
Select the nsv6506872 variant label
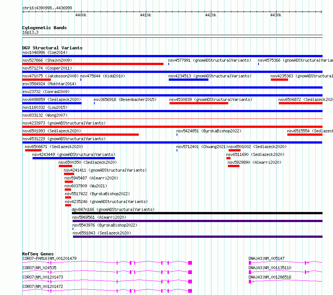click(306, 99)
